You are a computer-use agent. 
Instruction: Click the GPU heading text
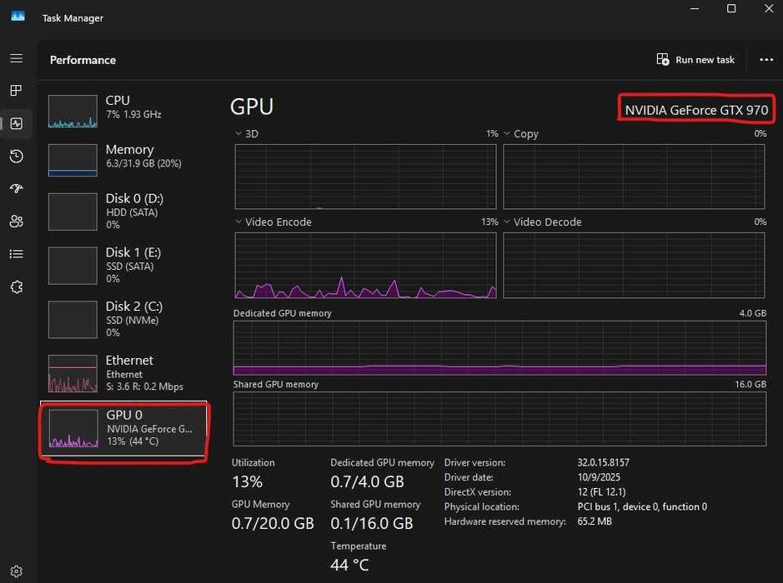(252, 107)
